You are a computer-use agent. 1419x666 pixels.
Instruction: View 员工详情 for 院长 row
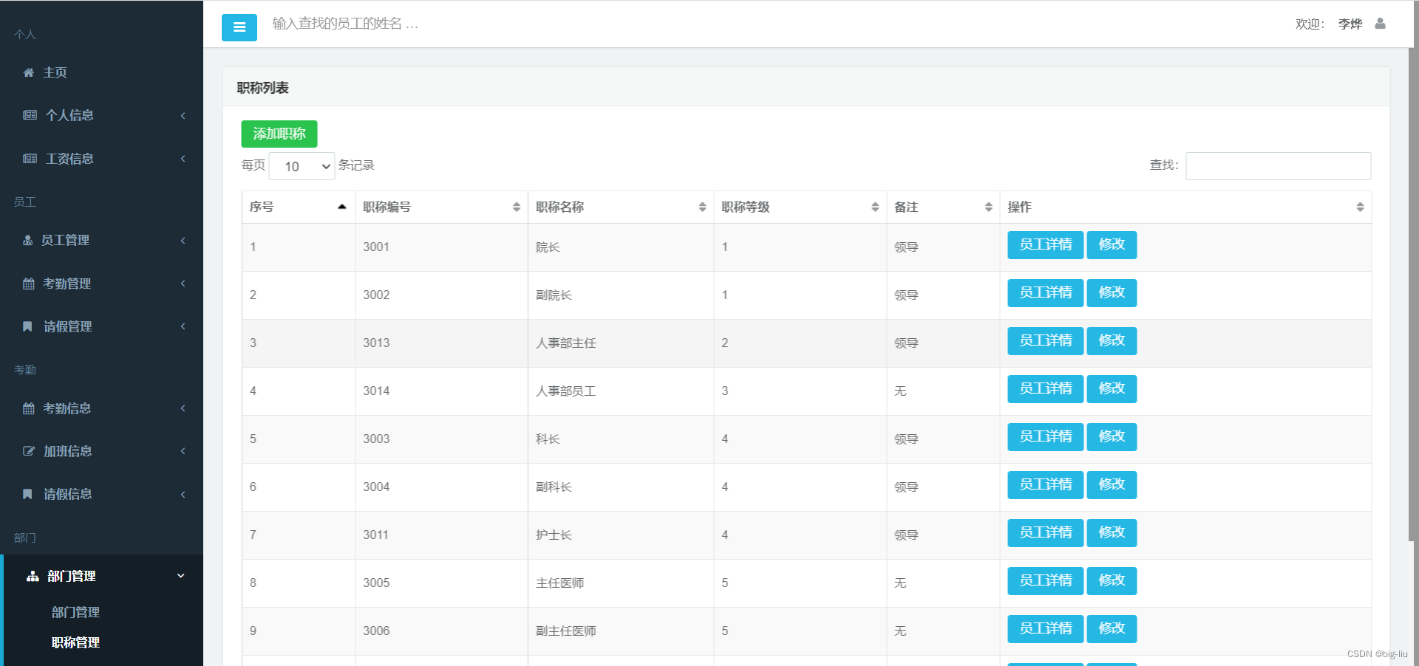coord(1045,245)
